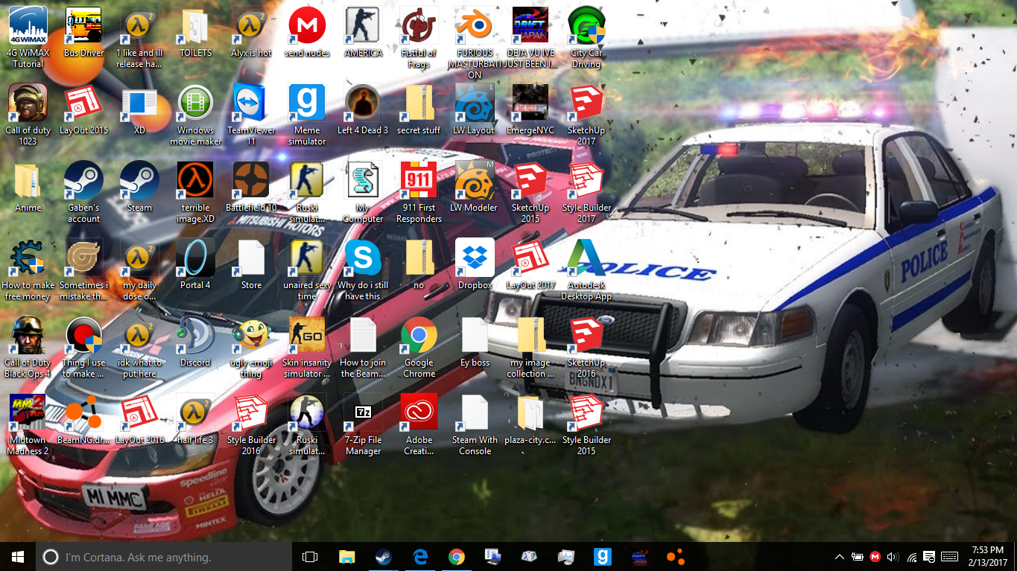Screen dimensions: 1017x571
Task: Click the Windows Start button
Action: click(18, 557)
